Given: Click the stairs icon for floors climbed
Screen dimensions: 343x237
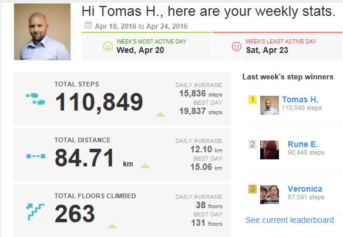Looking at the screenshot, I should (x=35, y=212).
